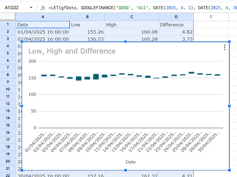Click row header 22

[8, 175]
